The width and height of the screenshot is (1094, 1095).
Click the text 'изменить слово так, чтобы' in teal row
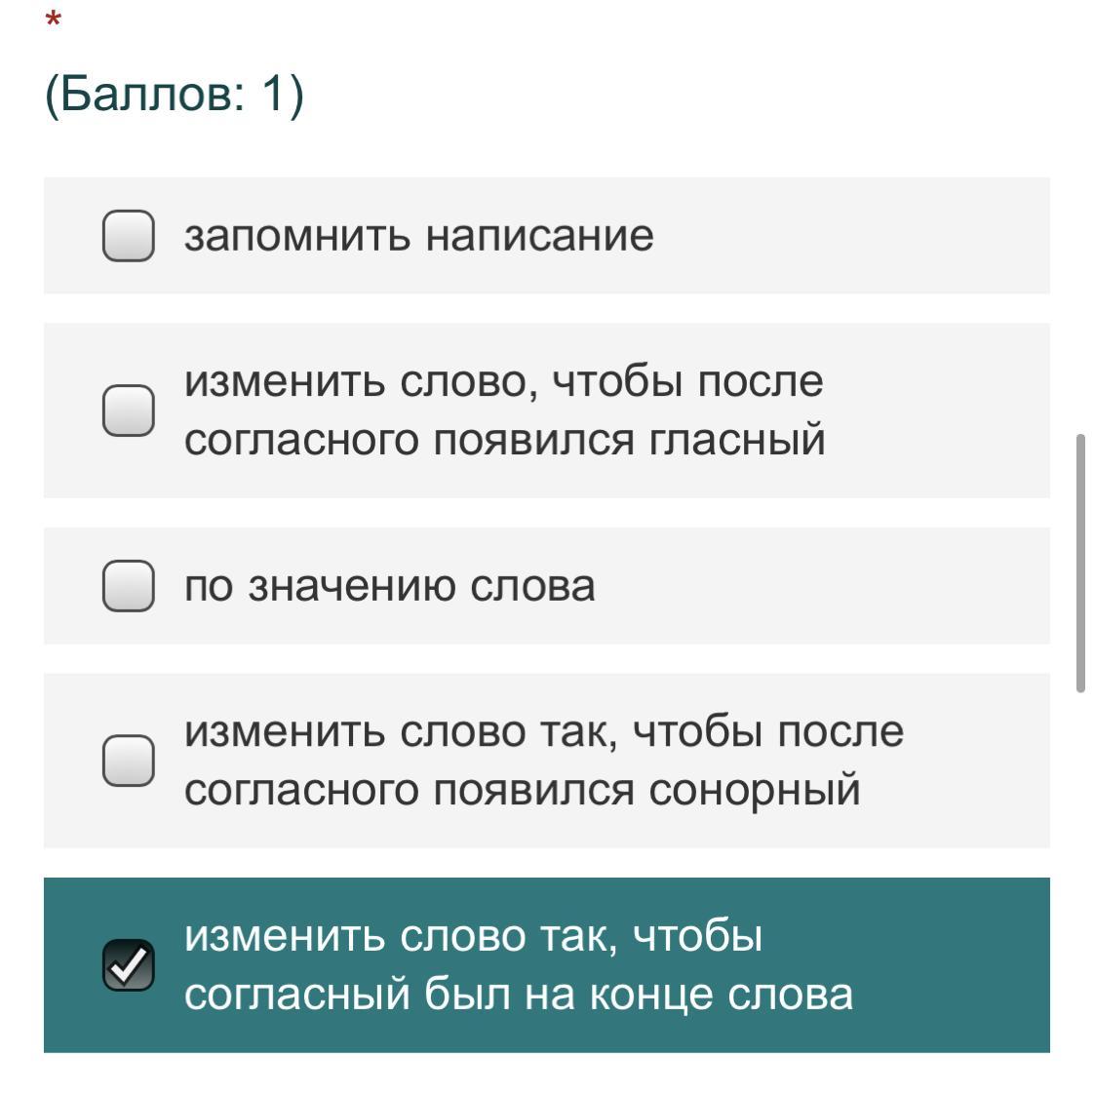473,936
